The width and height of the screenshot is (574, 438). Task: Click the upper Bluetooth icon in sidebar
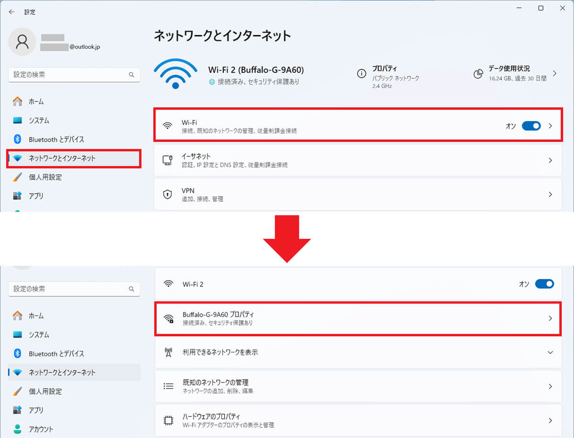click(x=18, y=139)
